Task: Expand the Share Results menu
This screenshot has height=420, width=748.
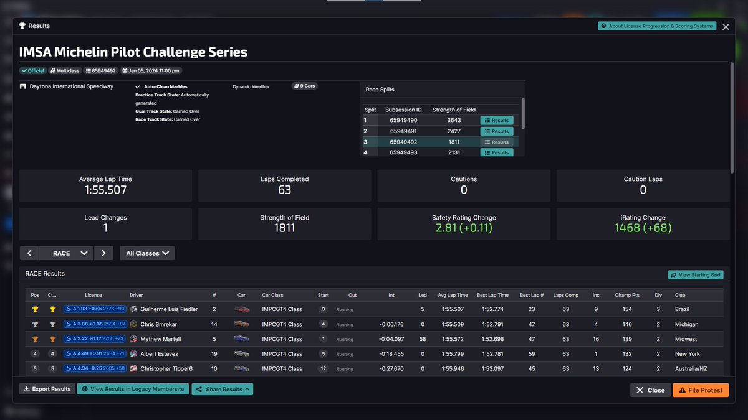Action: tap(222, 389)
